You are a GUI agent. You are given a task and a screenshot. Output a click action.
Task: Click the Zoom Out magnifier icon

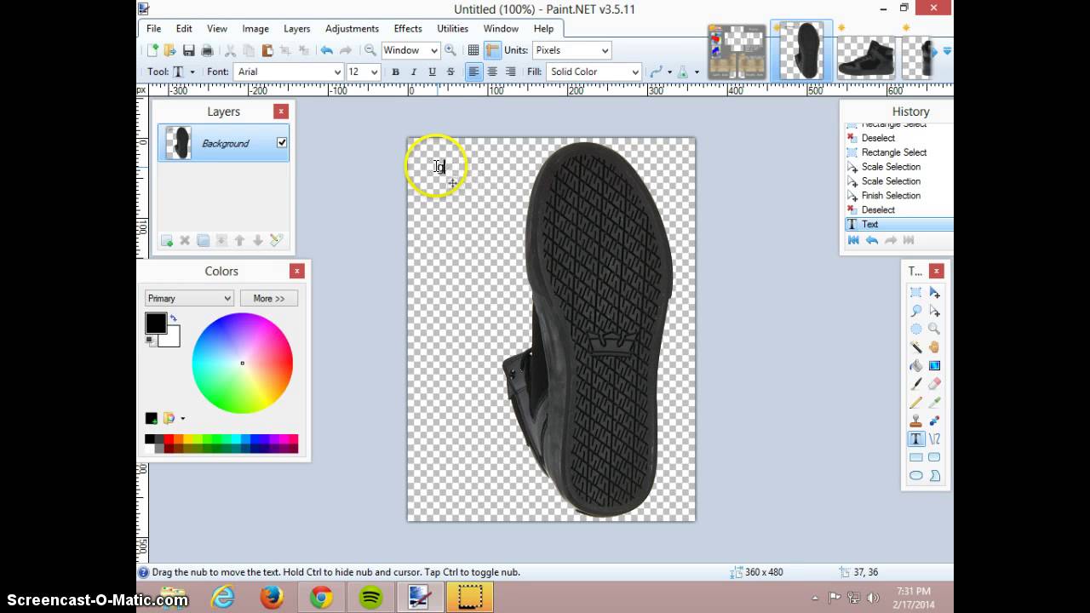pyautogui.click(x=370, y=50)
